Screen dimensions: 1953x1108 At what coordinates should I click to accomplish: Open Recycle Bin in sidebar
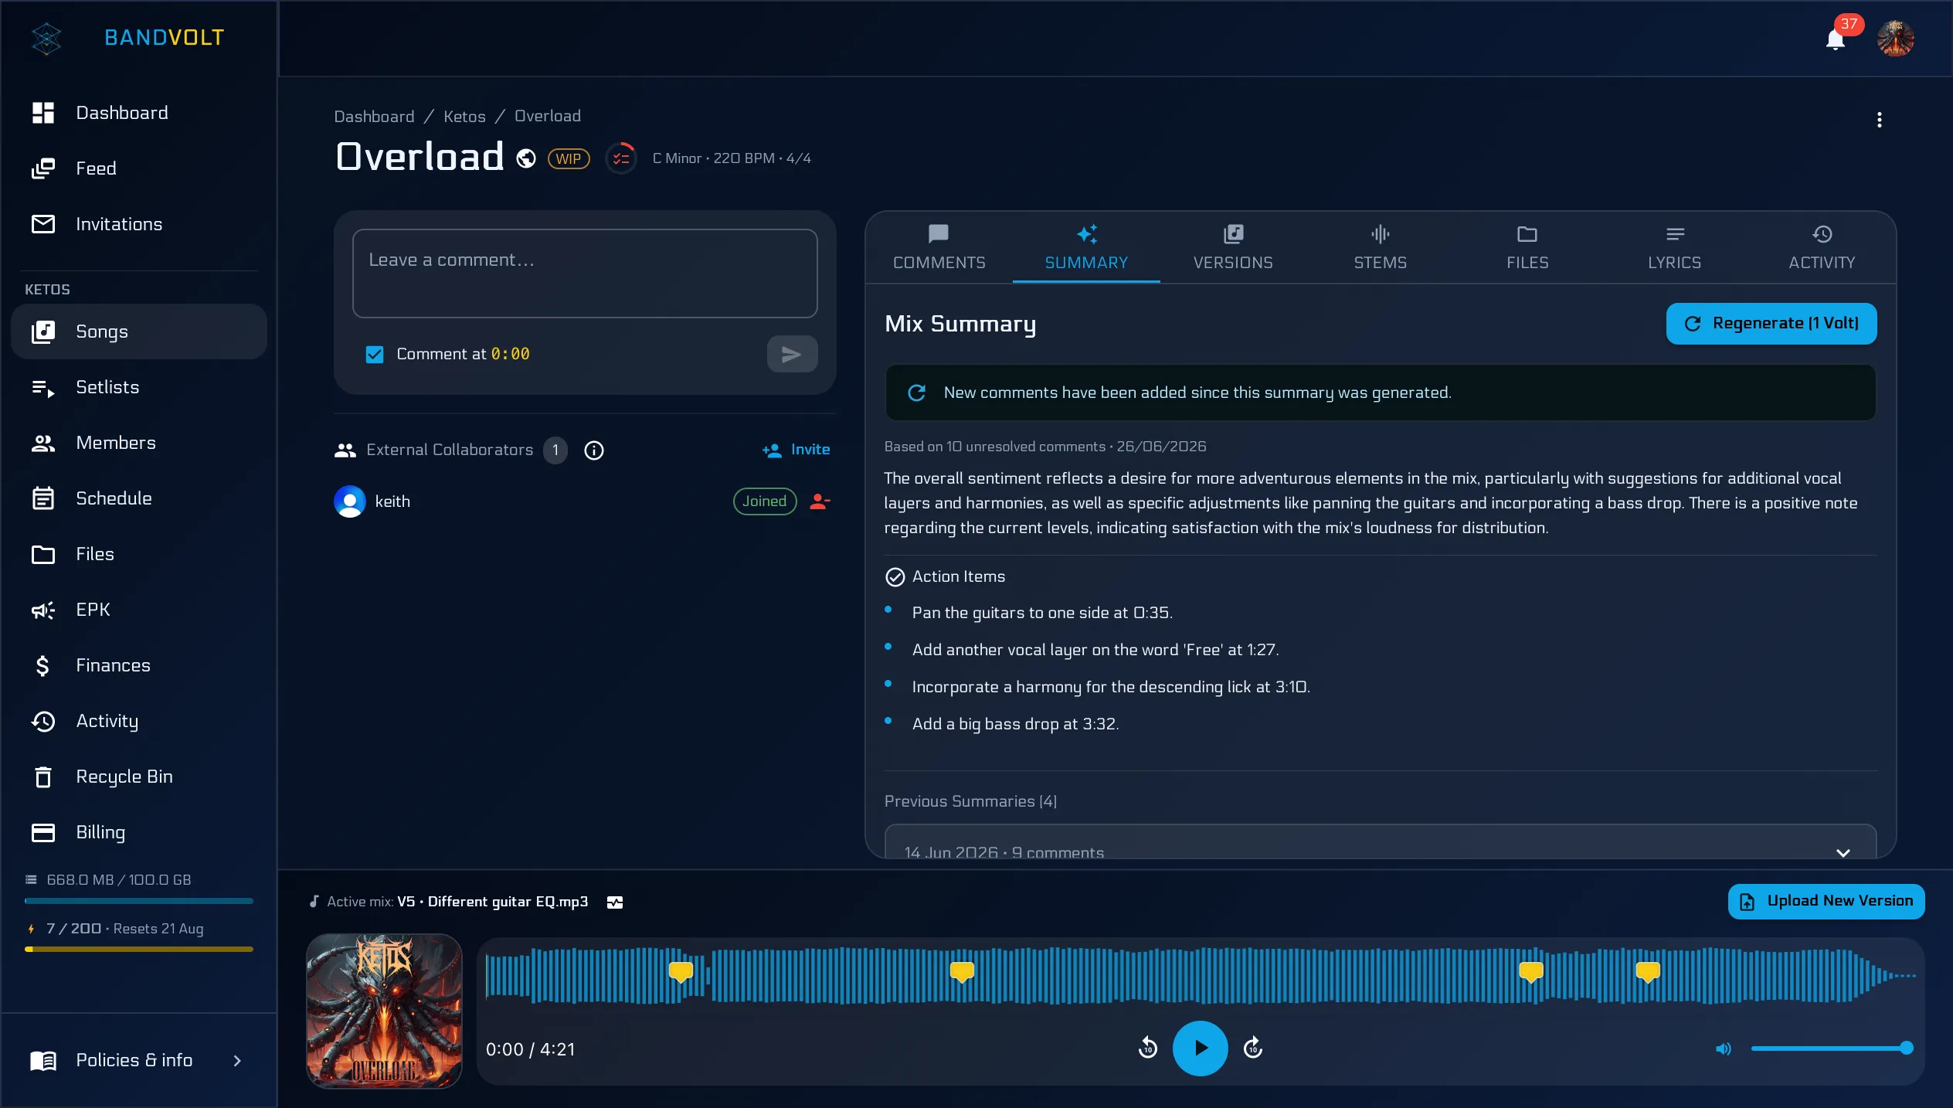click(139, 777)
